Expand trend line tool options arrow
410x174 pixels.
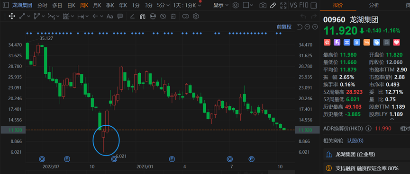point(28,17)
